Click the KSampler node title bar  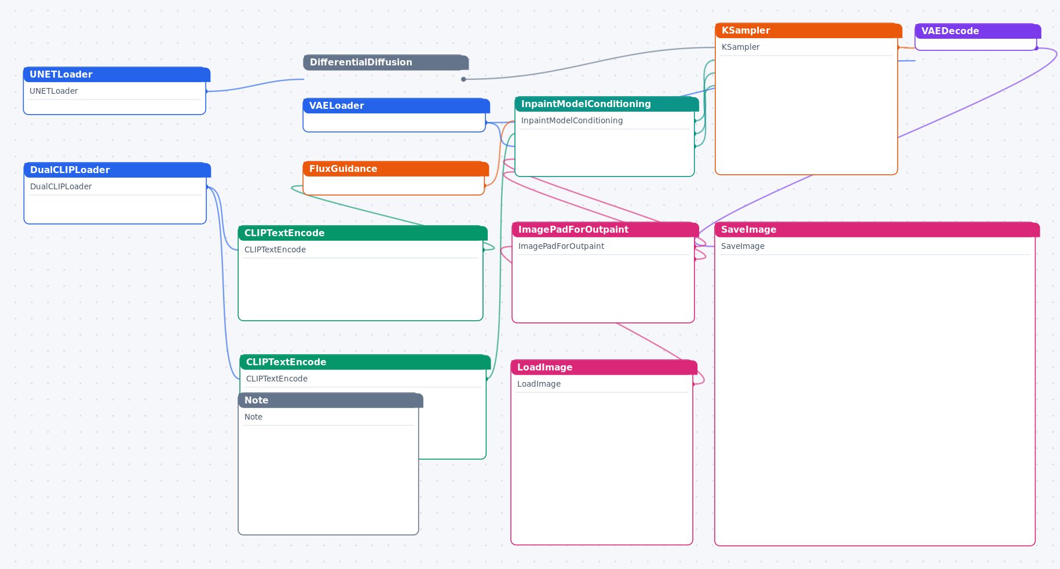tap(809, 31)
